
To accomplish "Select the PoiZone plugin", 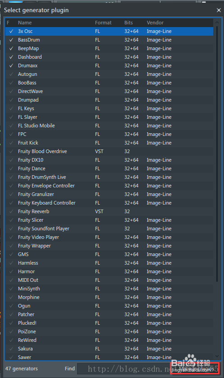I will 109,332.
